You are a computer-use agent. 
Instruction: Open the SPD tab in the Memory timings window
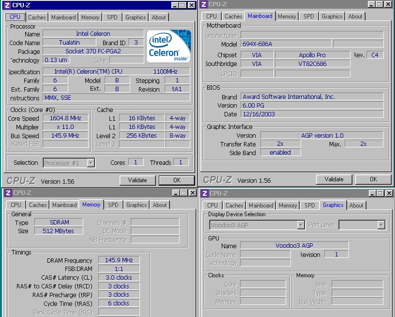point(113,205)
